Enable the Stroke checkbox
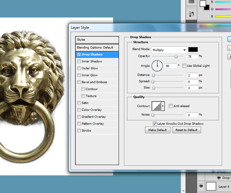 coord(79,130)
